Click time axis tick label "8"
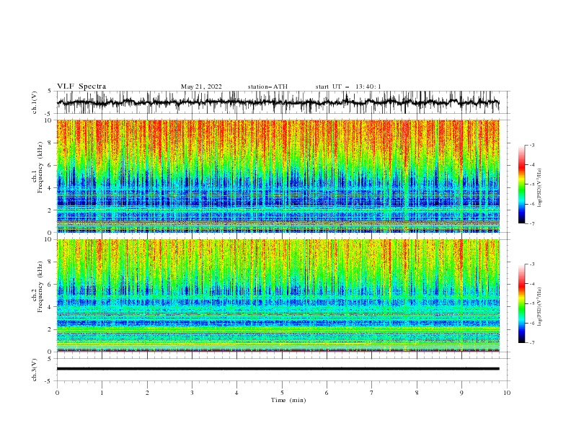This screenshot has height=441, width=571. (x=417, y=393)
